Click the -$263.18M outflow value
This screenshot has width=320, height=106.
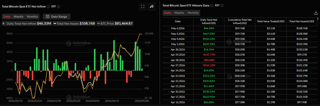pyautogui.click(x=209, y=65)
